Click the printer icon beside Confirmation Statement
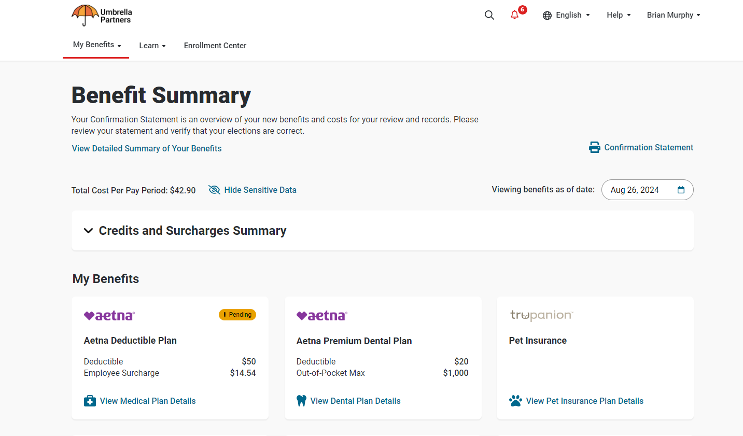The height and width of the screenshot is (436, 743). tap(594, 147)
